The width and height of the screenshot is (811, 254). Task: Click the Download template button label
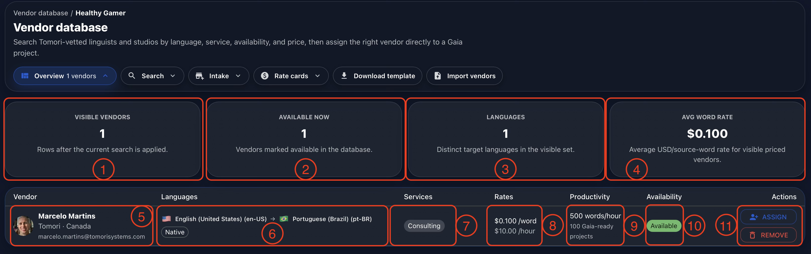384,76
